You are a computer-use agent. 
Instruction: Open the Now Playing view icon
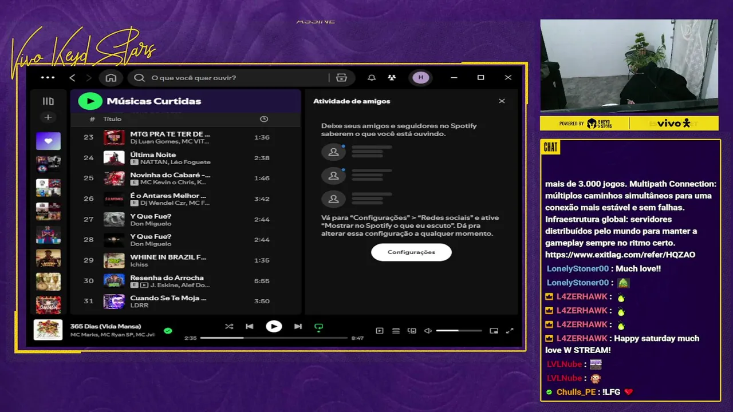380,331
